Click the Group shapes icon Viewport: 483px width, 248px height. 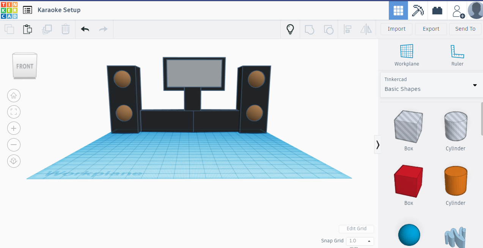pyautogui.click(x=310, y=29)
